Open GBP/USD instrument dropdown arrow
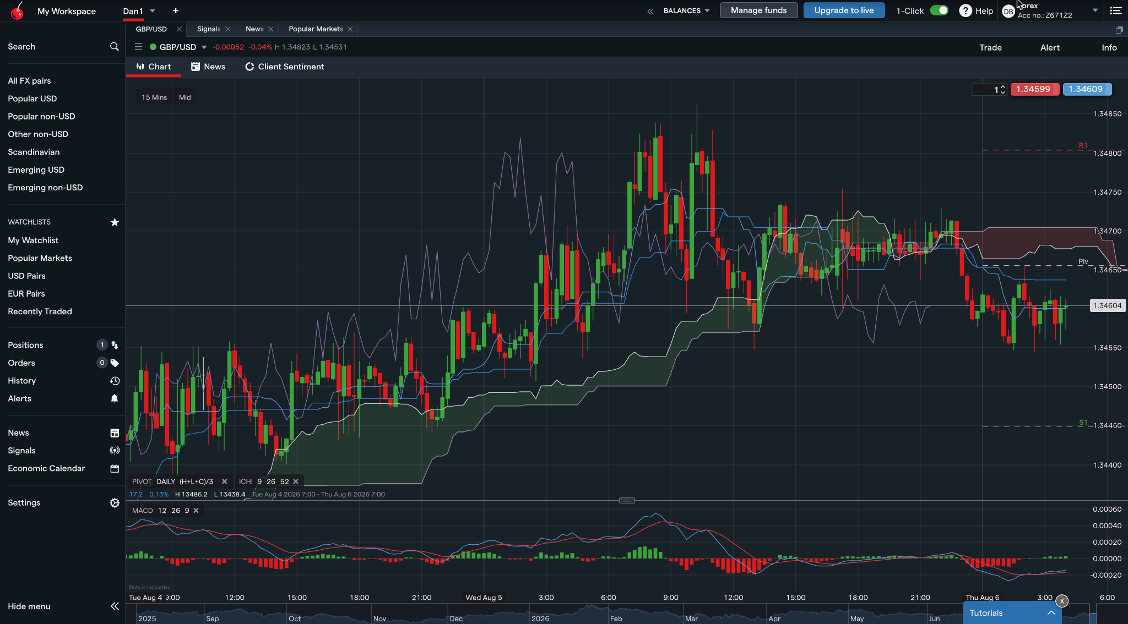1128x624 pixels. point(204,47)
